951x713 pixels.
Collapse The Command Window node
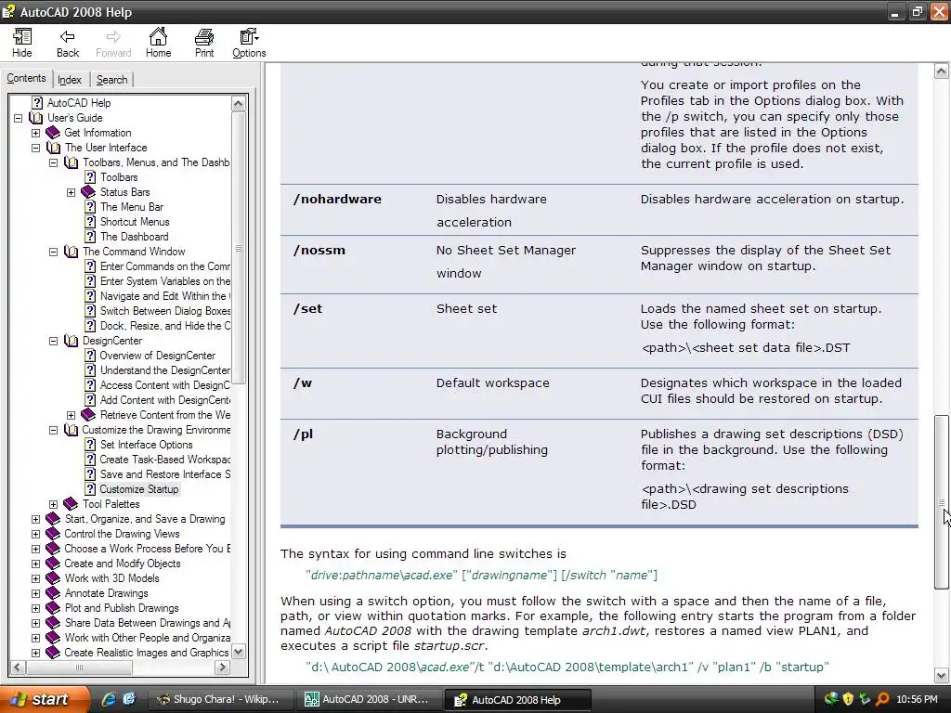point(53,253)
